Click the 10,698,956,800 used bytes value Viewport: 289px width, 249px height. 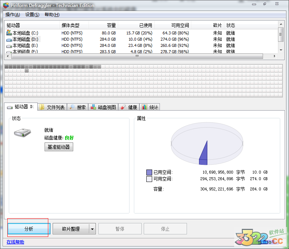[218, 172]
